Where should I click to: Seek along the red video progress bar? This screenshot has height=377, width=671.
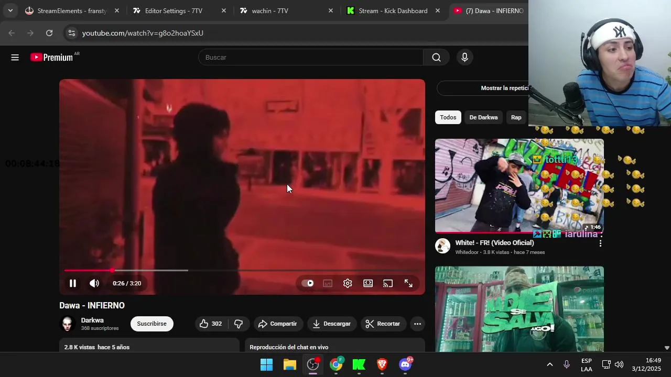[242, 270]
